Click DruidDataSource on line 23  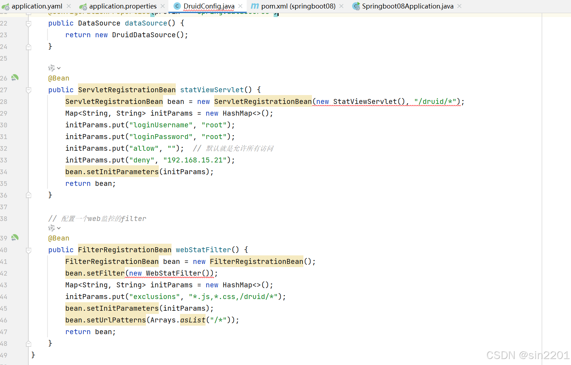tap(144, 35)
